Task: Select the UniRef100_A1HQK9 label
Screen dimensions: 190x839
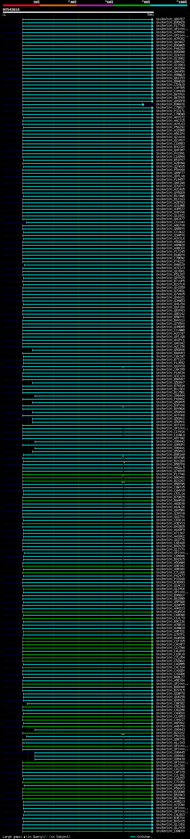Action: click(170, 785)
